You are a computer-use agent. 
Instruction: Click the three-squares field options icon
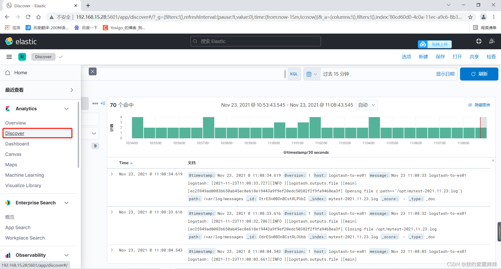pyautogui.click(x=95, y=103)
